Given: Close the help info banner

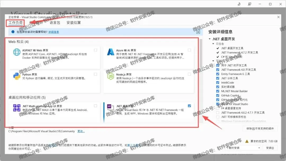Looking at the screenshot, I should click(198, 32).
